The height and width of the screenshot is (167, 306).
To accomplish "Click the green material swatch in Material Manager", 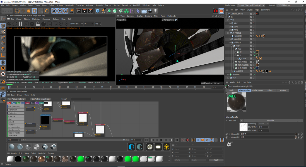I will click(80, 159).
